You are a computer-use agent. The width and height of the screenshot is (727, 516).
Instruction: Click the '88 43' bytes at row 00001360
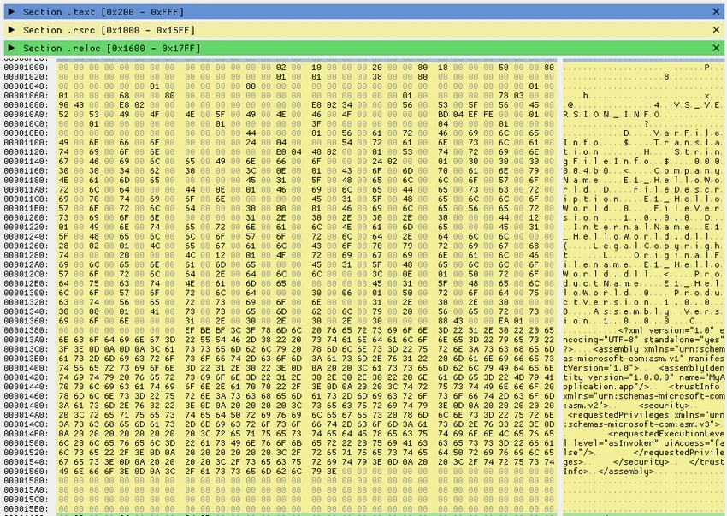[451, 321]
